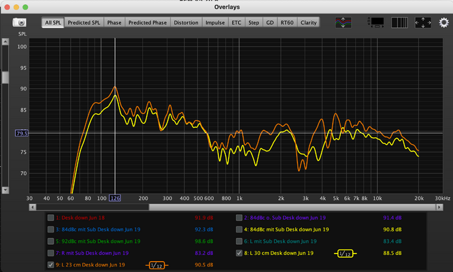Switch to the Predicted SPL tab

click(84, 22)
